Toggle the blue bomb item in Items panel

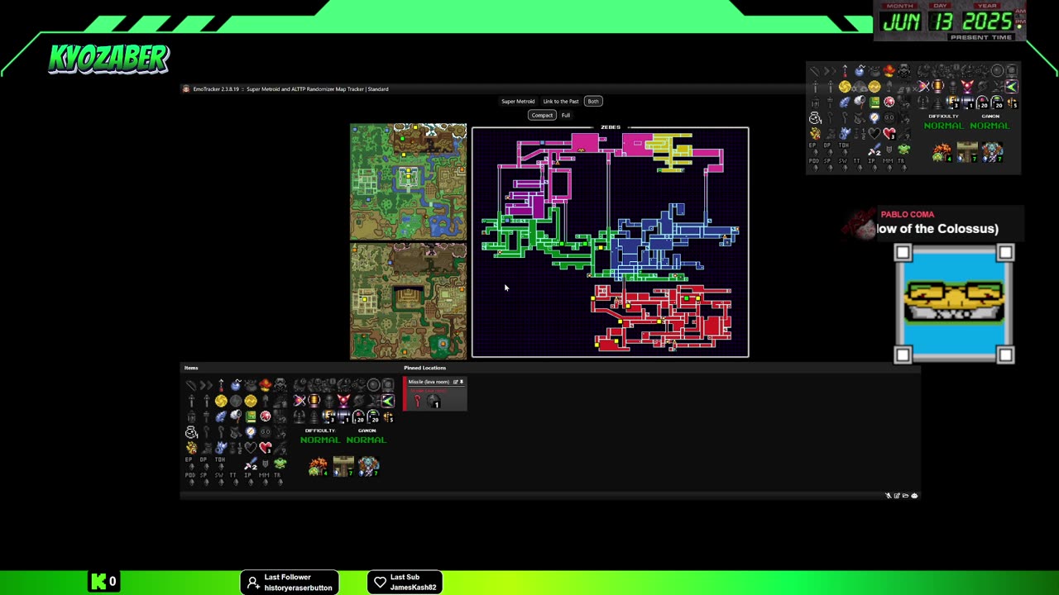pyautogui.click(x=236, y=385)
